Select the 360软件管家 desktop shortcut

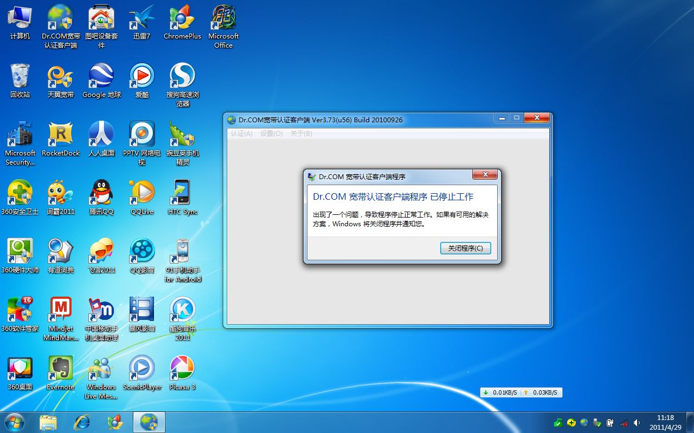click(x=20, y=315)
